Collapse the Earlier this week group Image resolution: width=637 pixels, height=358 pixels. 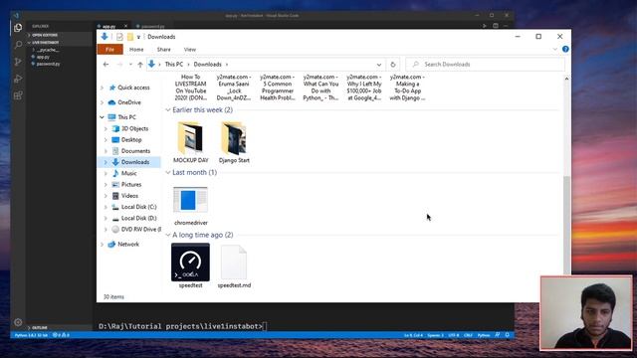tap(168, 110)
